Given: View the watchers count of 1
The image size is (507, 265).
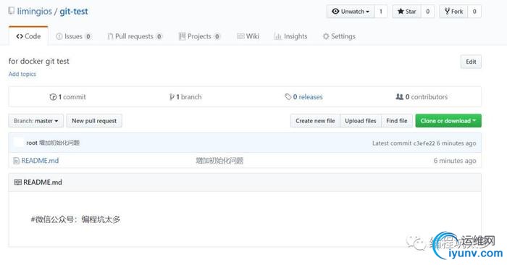Looking at the screenshot, I should pyautogui.click(x=381, y=12).
